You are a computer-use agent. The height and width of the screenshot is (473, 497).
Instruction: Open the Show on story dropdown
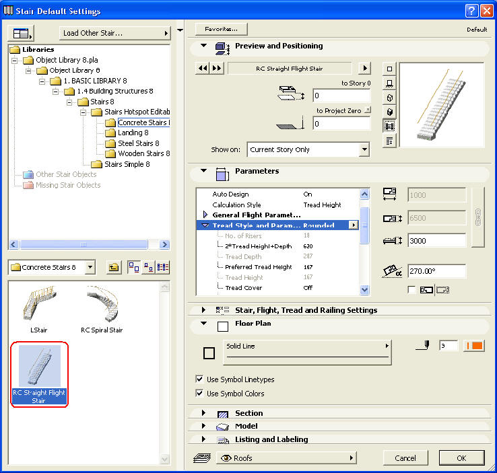click(308, 150)
